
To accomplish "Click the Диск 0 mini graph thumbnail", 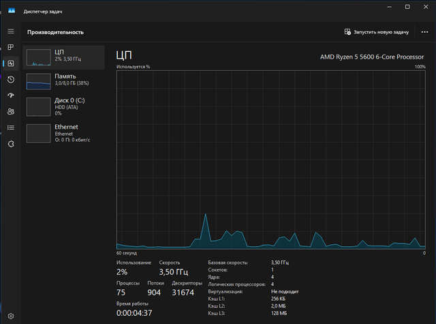I will [x=38, y=106].
